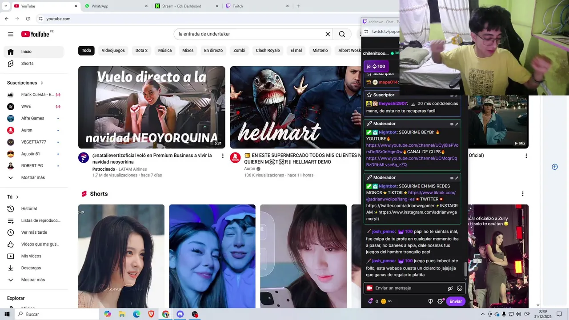Select the Dota 2 filter chip
The height and width of the screenshot is (320, 569).
[141, 51]
